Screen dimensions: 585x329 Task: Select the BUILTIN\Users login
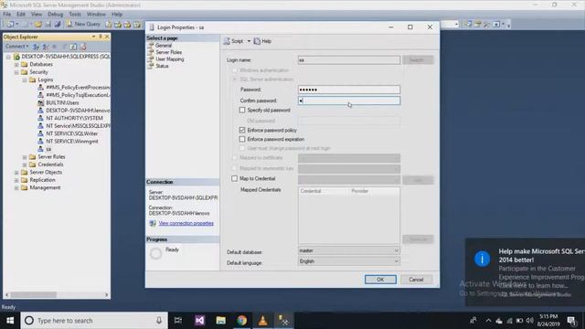click(x=62, y=102)
